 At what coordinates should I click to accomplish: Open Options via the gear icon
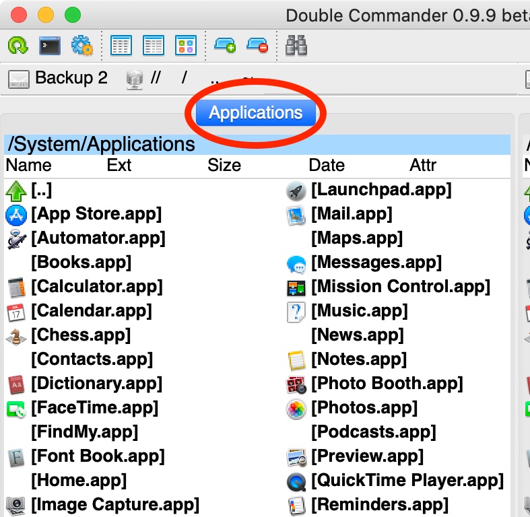[x=82, y=46]
